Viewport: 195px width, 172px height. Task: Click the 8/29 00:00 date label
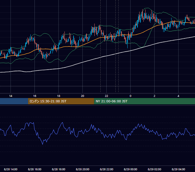(x=130, y=169)
